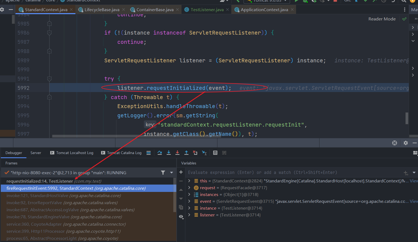Close the LifecycleBase.java tab
418x242 pixels.
(124, 10)
